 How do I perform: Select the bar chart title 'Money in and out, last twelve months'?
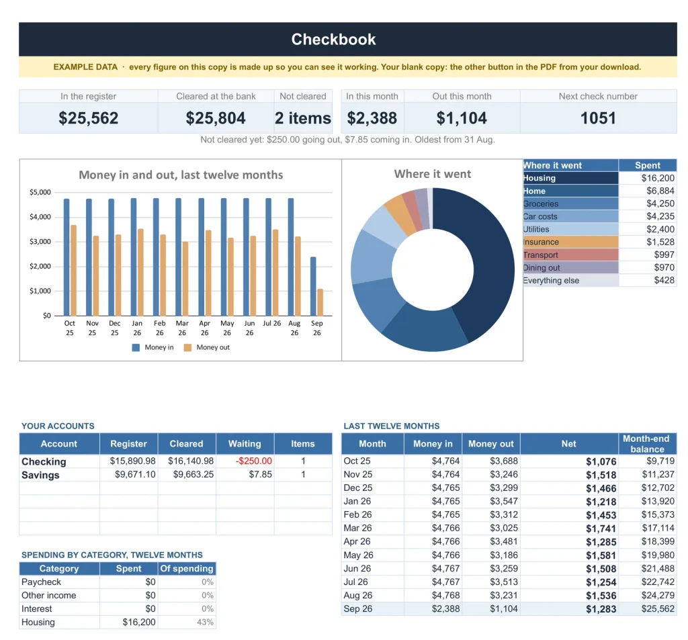pyautogui.click(x=181, y=175)
